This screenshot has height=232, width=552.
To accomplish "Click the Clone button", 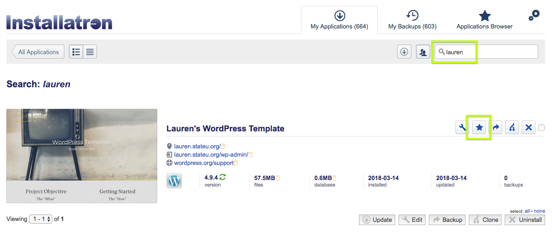I will pyautogui.click(x=485, y=220).
